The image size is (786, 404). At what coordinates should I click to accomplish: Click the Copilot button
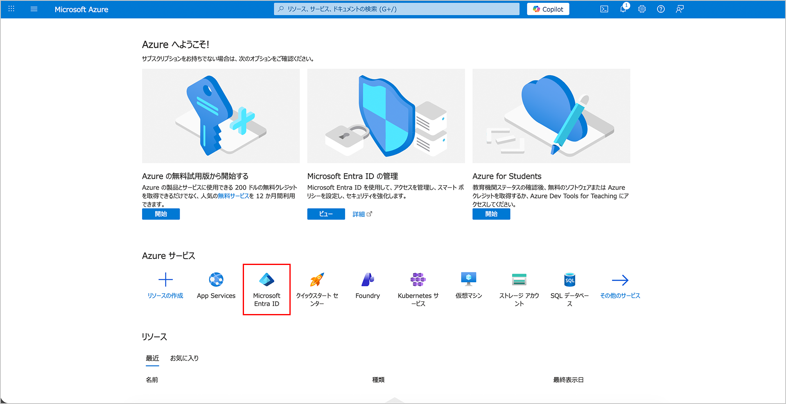[x=548, y=9]
